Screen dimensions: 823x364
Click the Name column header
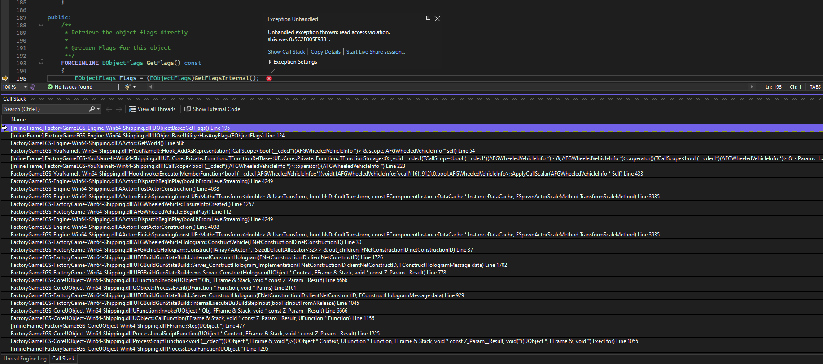[18, 120]
